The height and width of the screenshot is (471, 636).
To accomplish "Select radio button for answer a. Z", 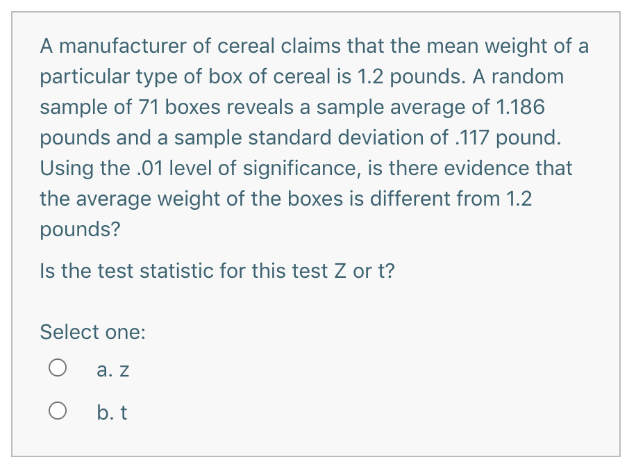I will tap(58, 367).
